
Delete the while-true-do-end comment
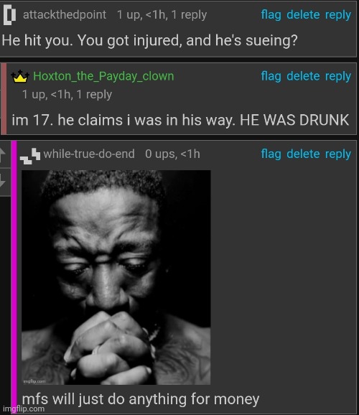tap(303, 154)
